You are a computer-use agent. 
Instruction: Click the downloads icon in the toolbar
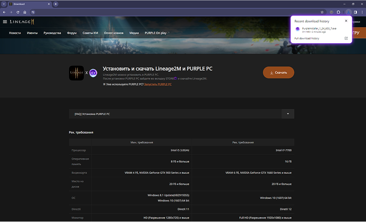click(347, 12)
